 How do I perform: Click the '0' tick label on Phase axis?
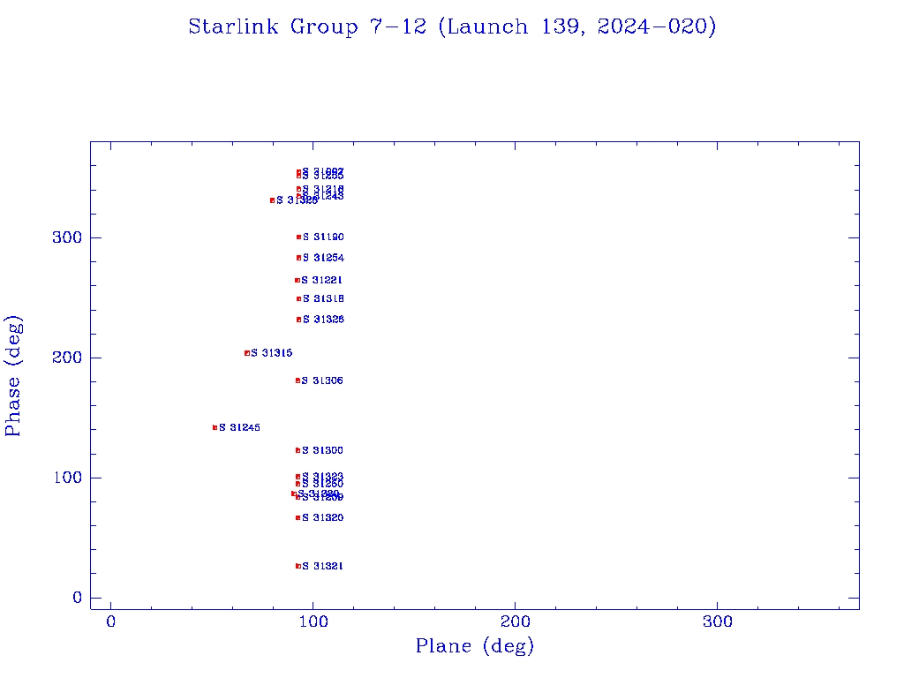(x=78, y=598)
